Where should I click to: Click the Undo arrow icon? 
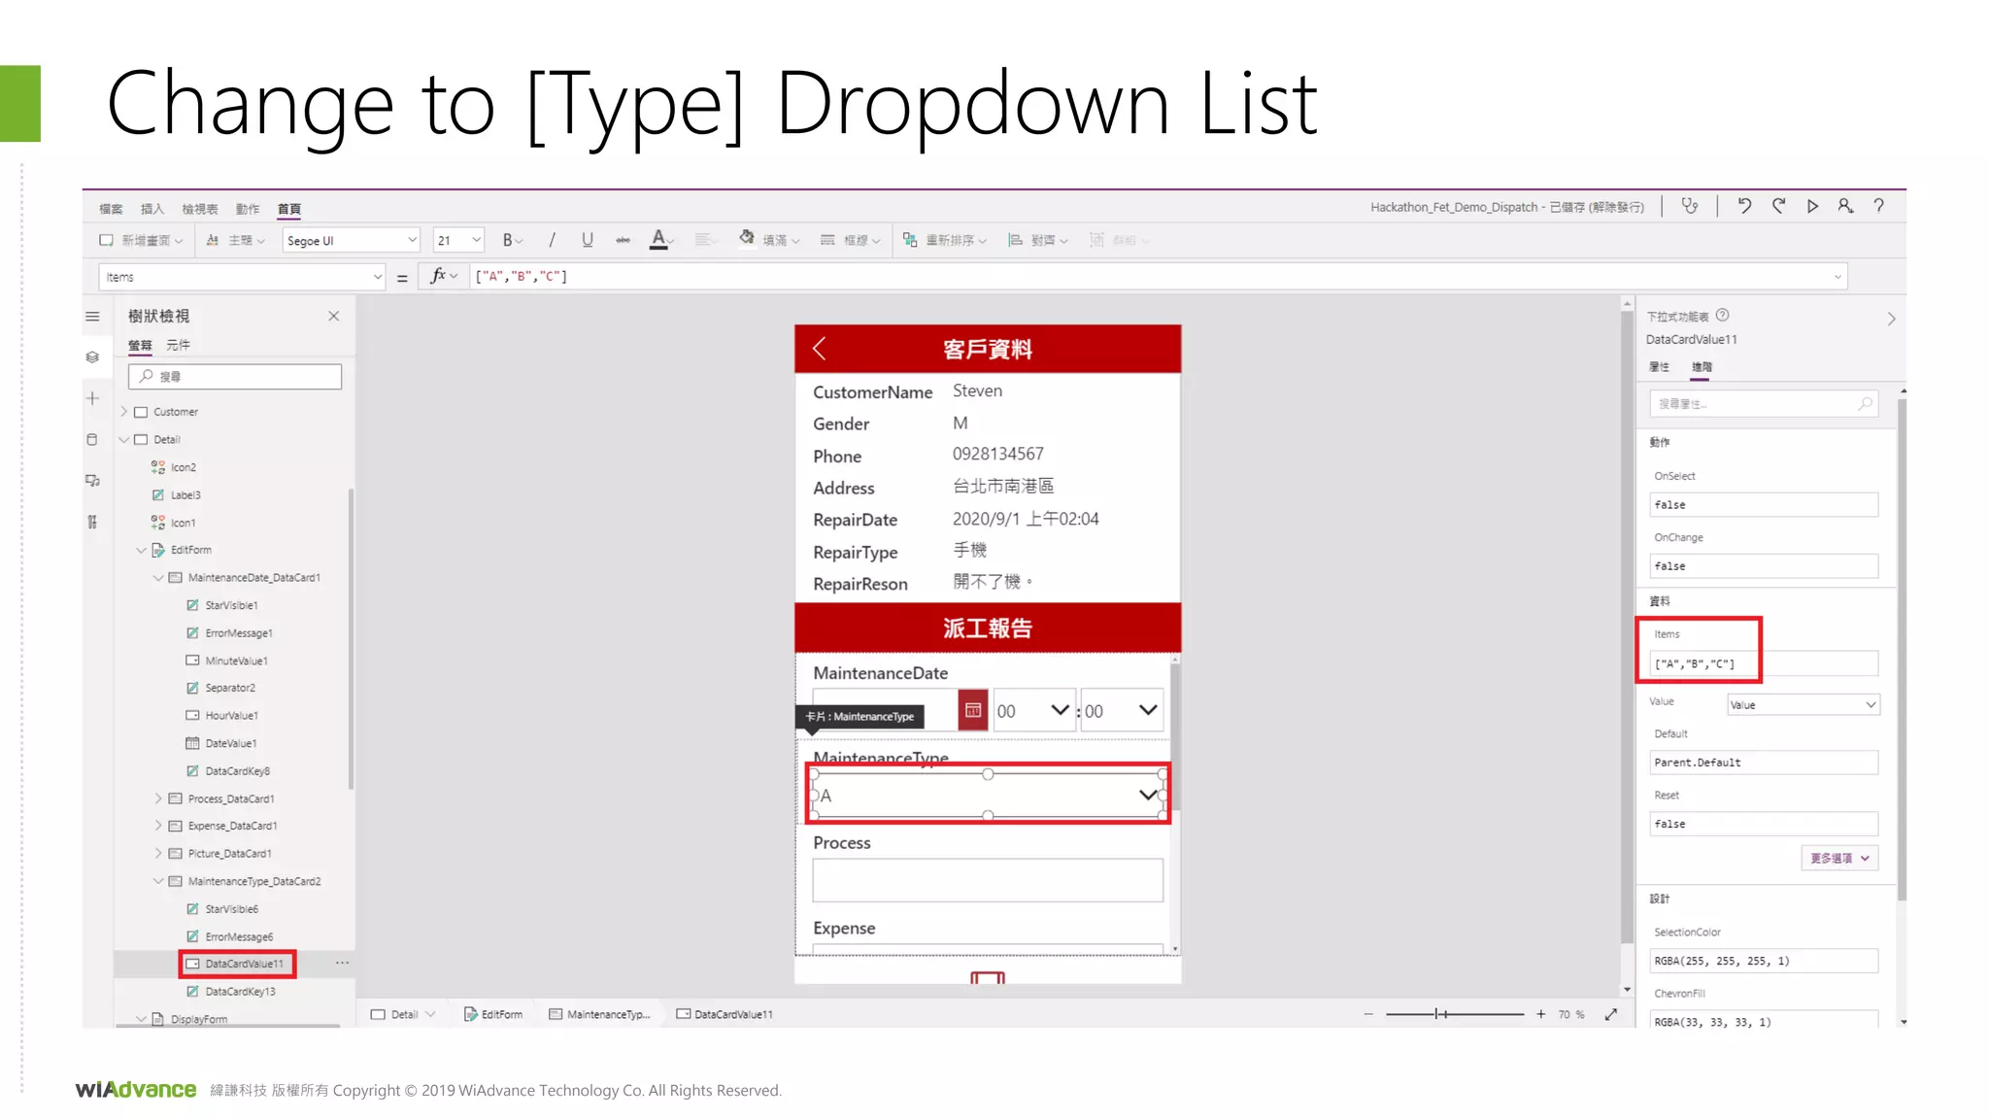coord(1744,206)
